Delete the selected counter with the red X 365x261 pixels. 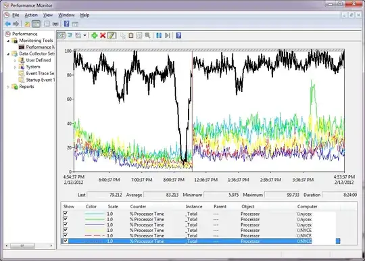103,35
